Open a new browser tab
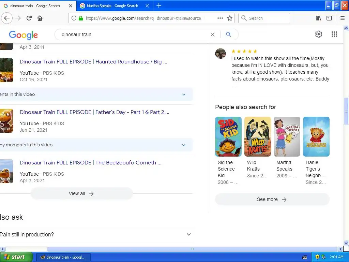 click(x=159, y=5)
